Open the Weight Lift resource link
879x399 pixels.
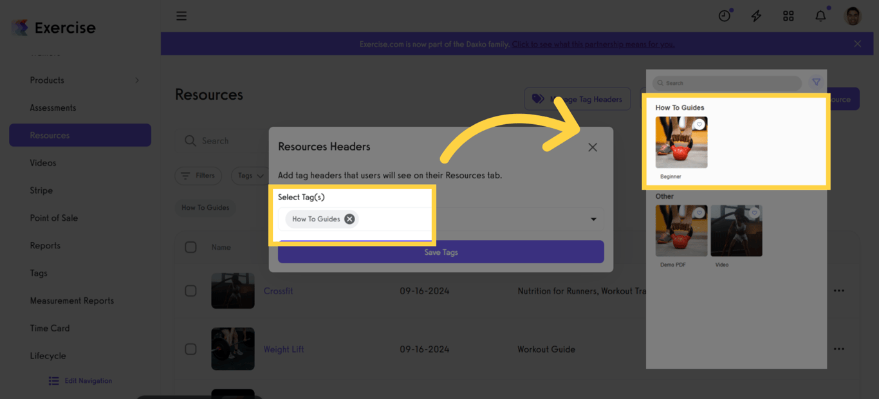point(284,349)
